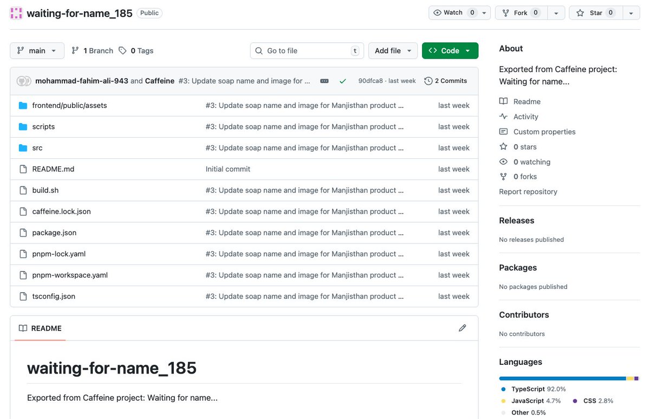Open the scripts folder
Image resolution: width=650 pixels, height=419 pixels.
43,126
